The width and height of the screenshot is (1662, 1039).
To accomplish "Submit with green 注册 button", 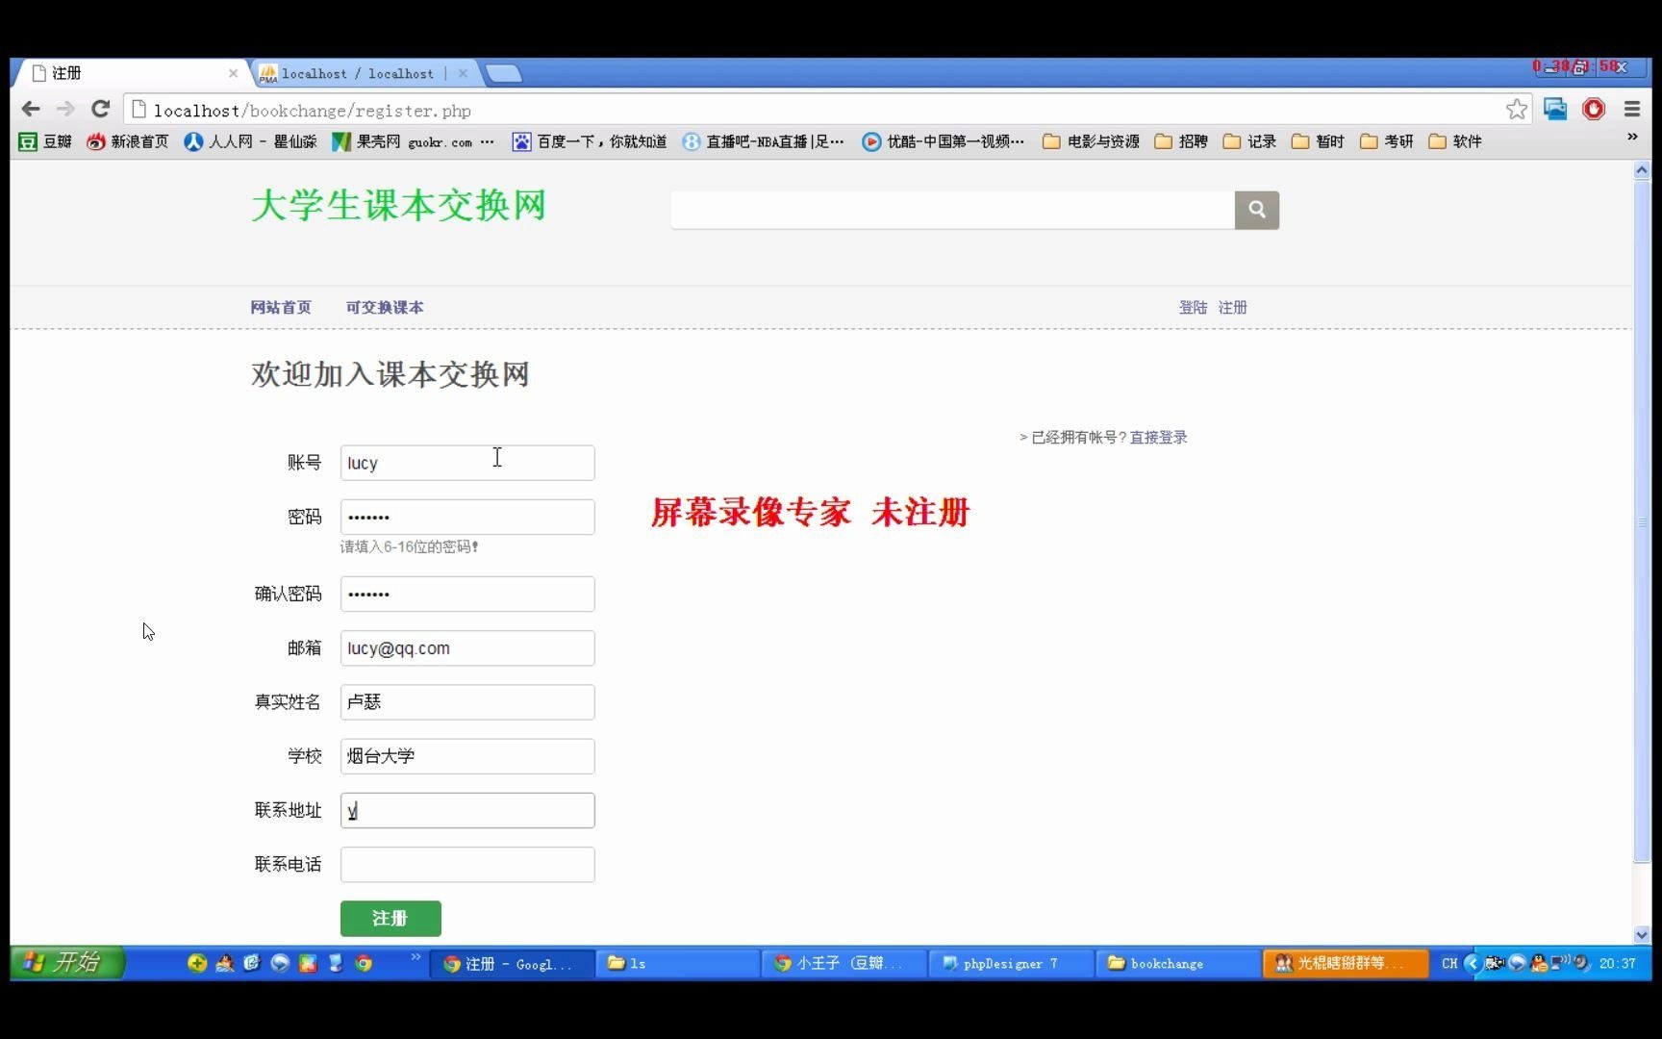I will click(390, 919).
